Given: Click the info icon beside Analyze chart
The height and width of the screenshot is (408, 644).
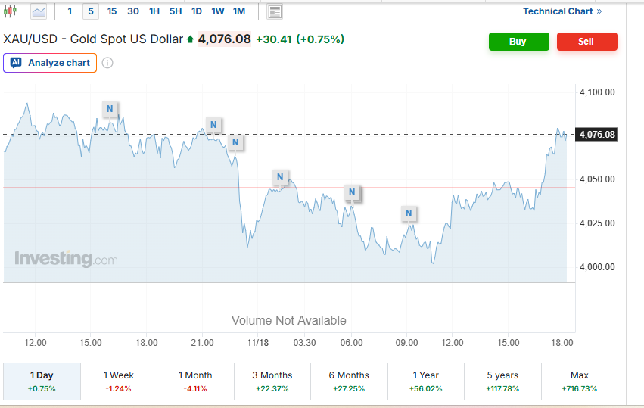Looking at the screenshot, I should pyautogui.click(x=107, y=63).
